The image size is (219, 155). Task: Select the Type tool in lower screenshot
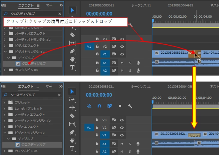click(x=72, y=148)
